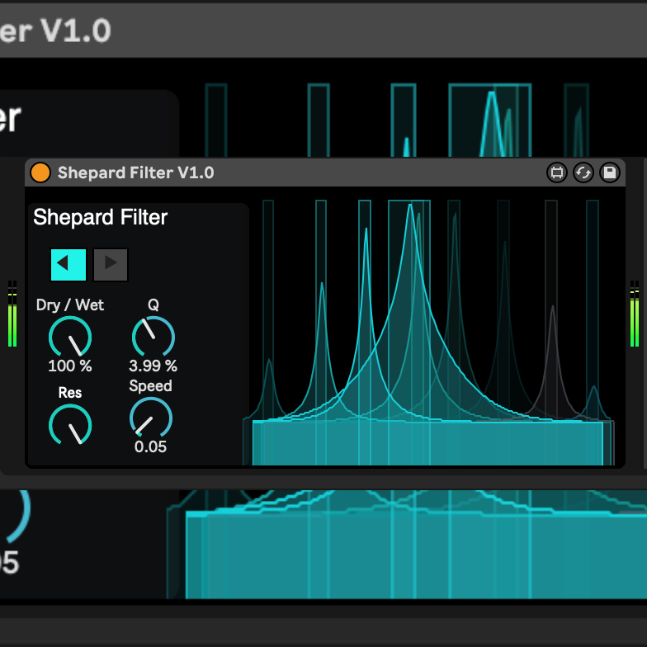
Task: Click the 100 % Dry/Wet value field
Action: [x=70, y=366]
